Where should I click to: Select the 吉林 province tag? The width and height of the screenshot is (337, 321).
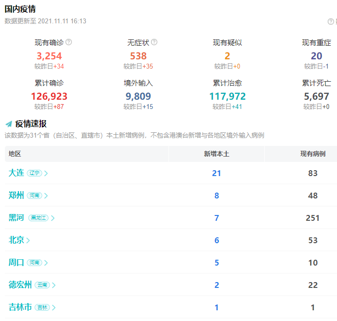tap(42, 307)
